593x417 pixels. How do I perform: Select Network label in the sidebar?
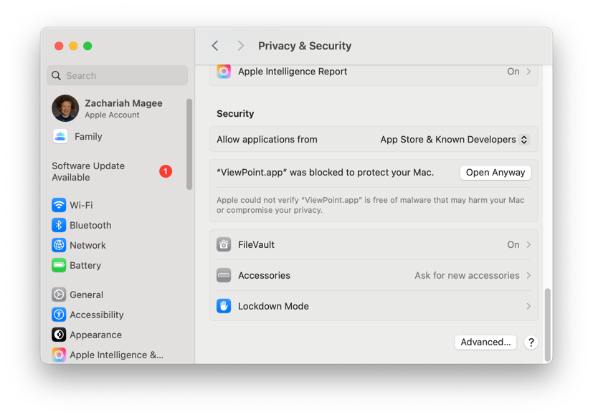87,245
